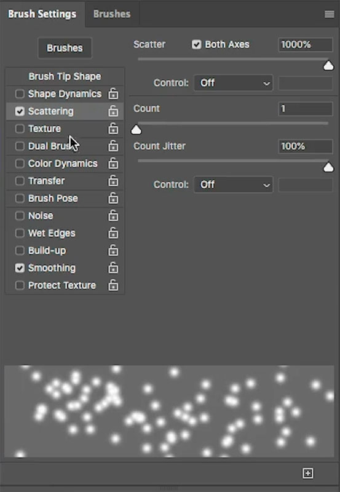This screenshot has width=340, height=492.
Task: Enable the Wet Edges checkbox
Action: point(20,233)
